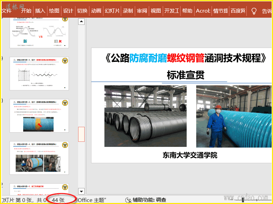Image resolution: width=273 pixels, height=204 pixels.
Task: Select the gray steel pipes photo on slide
Action: (145, 116)
